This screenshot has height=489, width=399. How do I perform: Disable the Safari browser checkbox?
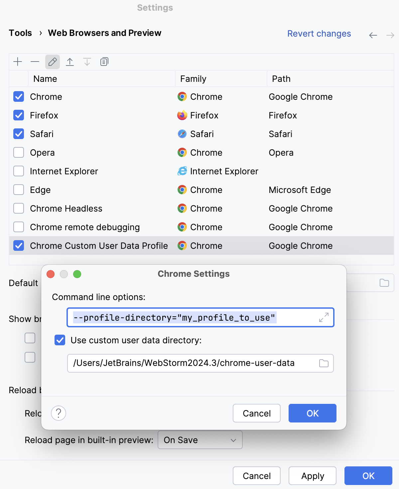pos(19,134)
